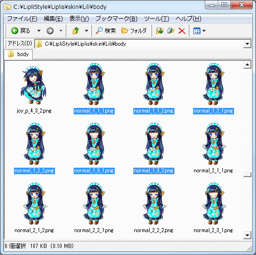Click the vertical scrollbar thumb
The image size is (256, 255).
pos(247,174)
